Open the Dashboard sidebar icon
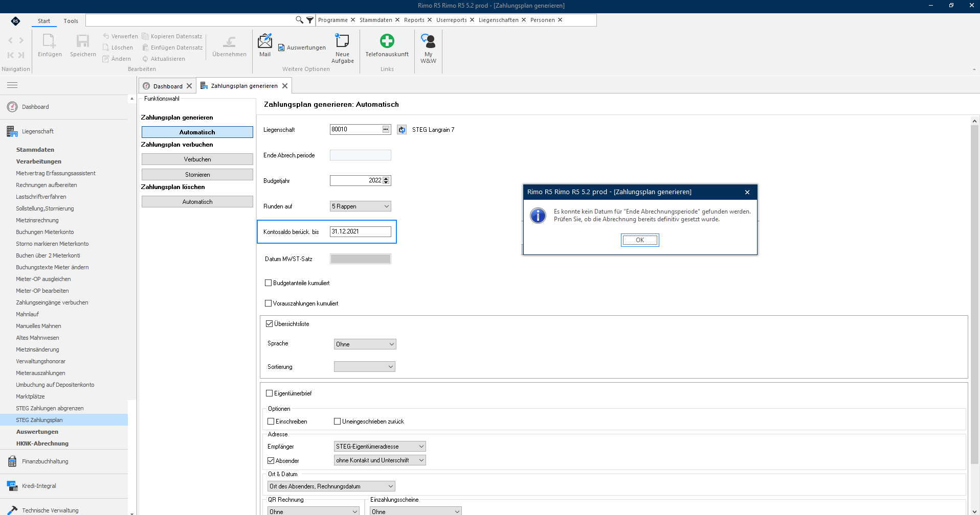Screen dimensions: 980x515 pos(12,107)
